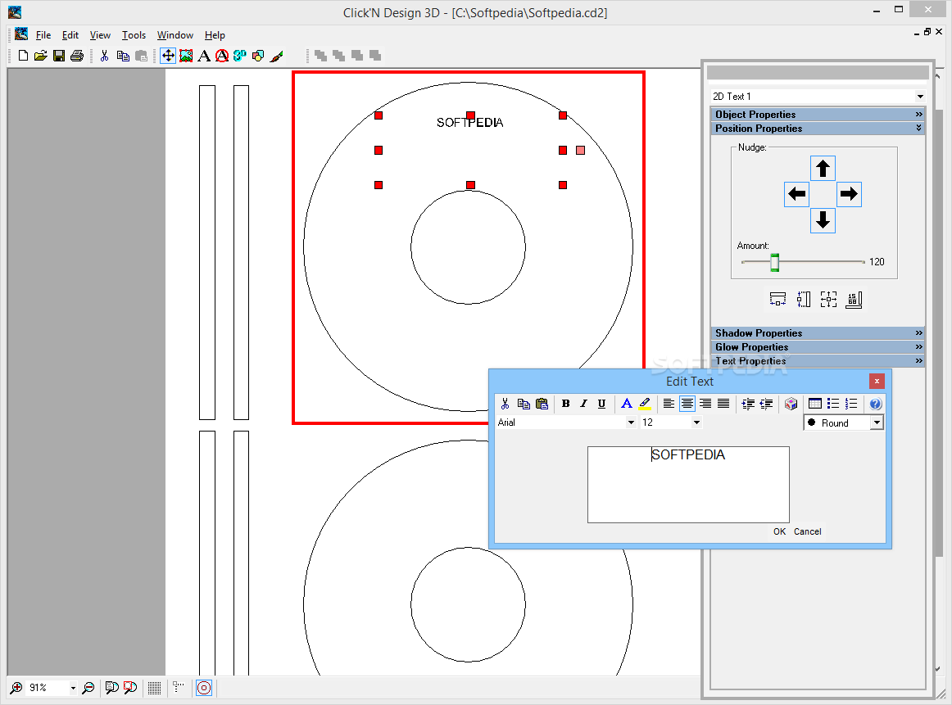The width and height of the screenshot is (952, 705).
Task: Open a file with the folder icon
Action: point(41,56)
